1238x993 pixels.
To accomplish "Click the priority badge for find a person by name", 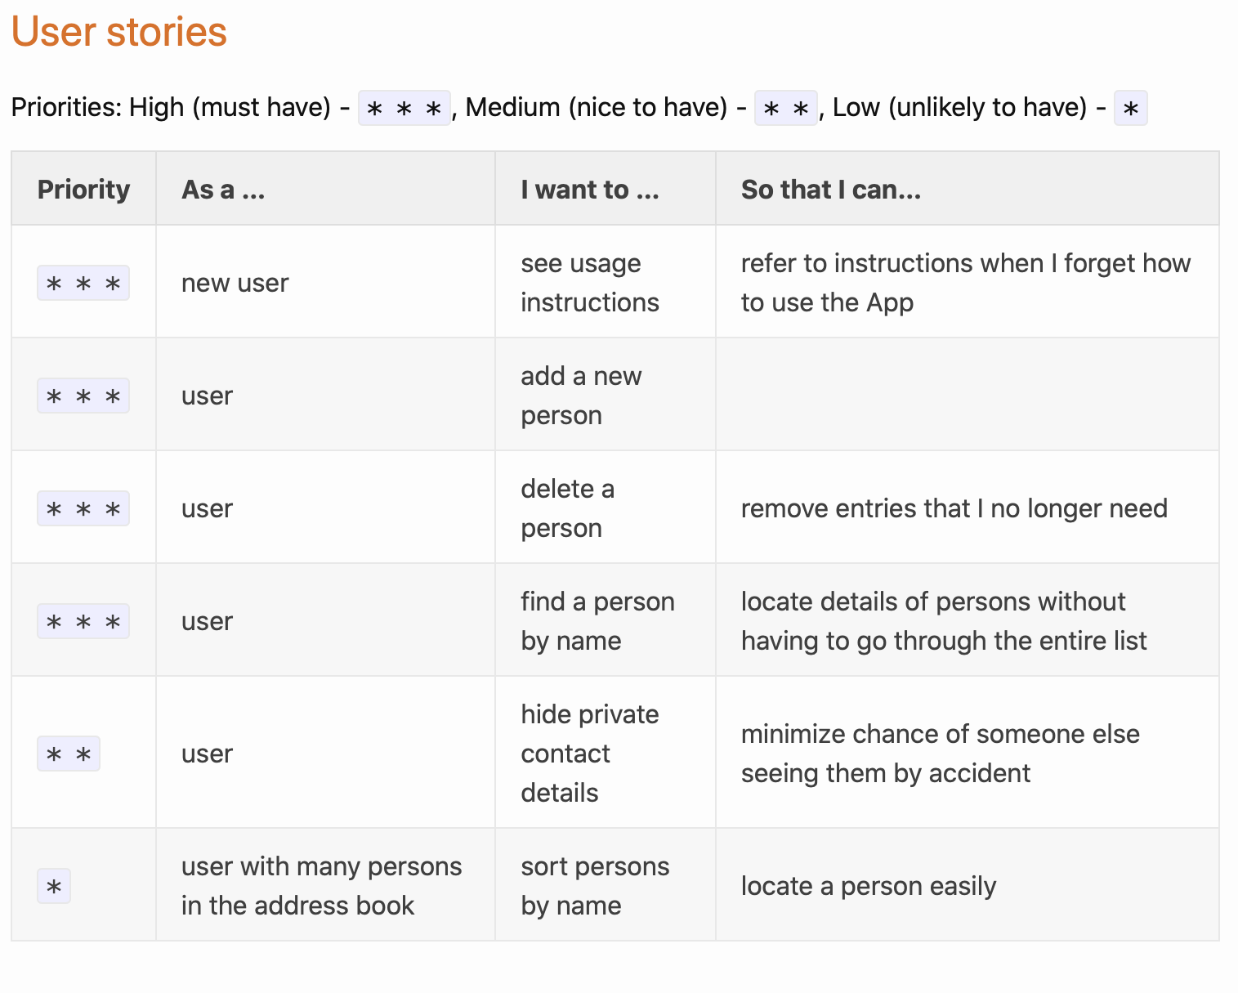I will click(83, 621).
